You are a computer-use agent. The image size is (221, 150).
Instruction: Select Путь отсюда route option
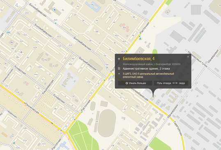(164, 83)
